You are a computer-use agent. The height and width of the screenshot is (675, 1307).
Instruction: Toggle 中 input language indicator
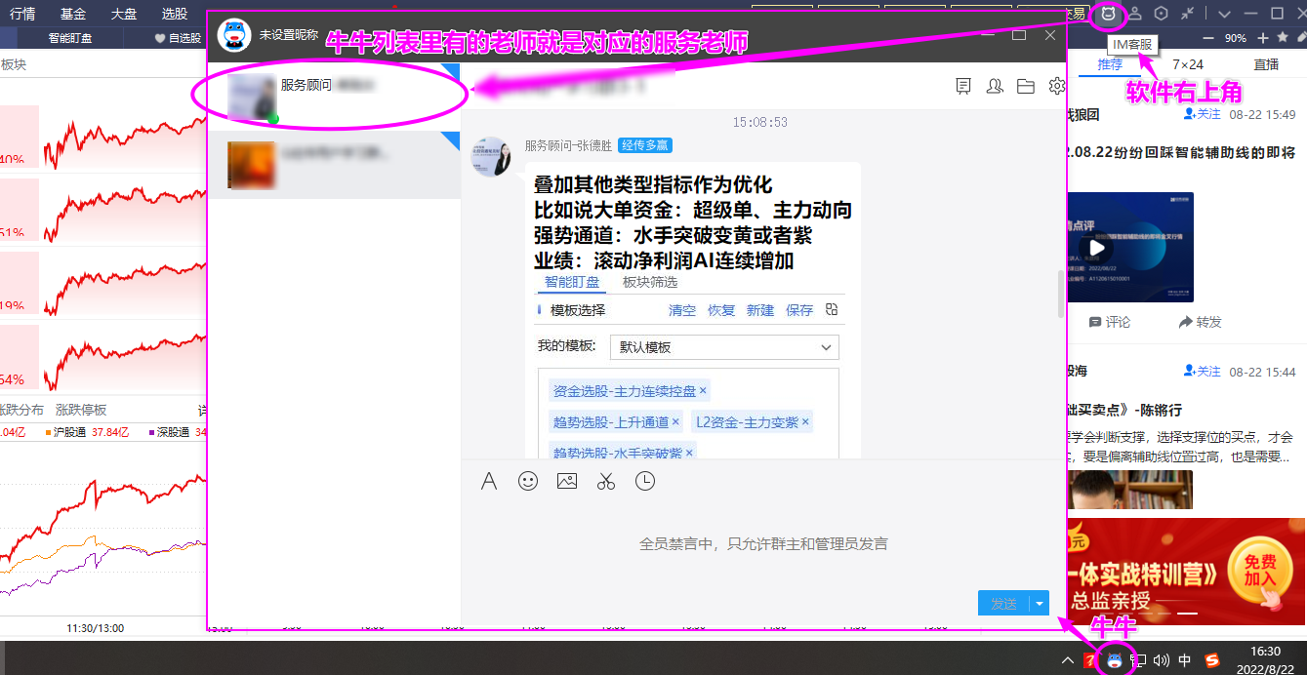[1185, 660]
